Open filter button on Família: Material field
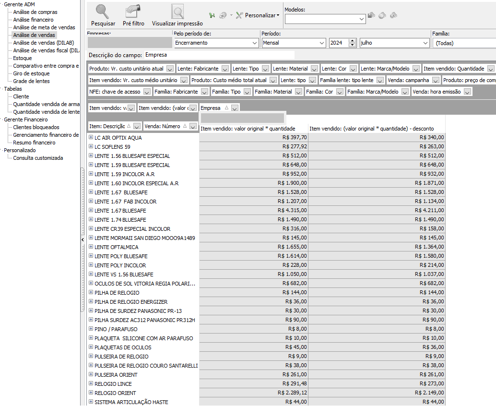The width and height of the screenshot is (496, 406). pos(298,92)
